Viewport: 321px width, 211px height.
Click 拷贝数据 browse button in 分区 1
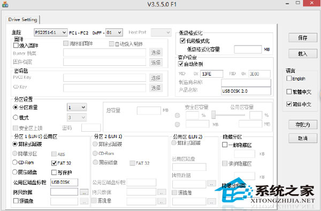(84, 192)
